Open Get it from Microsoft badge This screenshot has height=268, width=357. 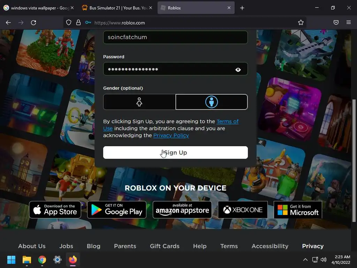coord(298,210)
